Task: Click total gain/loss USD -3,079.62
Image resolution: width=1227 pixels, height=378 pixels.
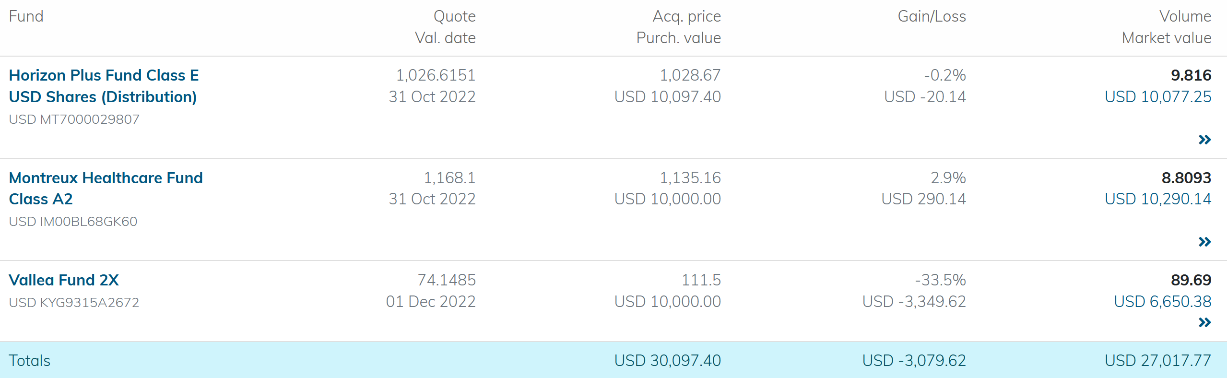Action: pyautogui.click(x=914, y=361)
